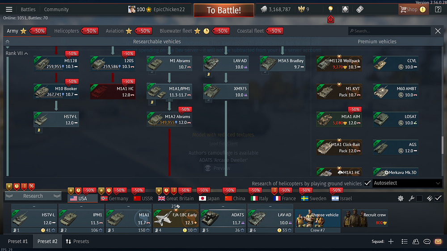The image size is (447, 251).
Task: Click the red percent discount icon above Research
Action: point(31,187)
